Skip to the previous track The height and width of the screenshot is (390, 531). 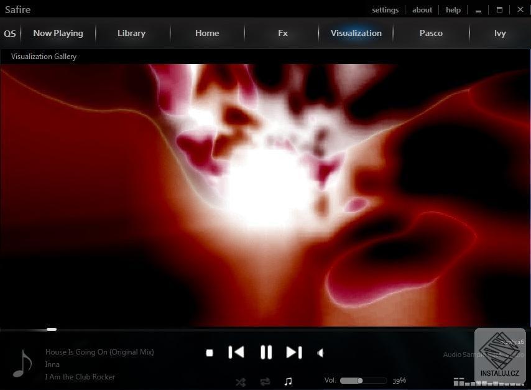click(x=236, y=353)
